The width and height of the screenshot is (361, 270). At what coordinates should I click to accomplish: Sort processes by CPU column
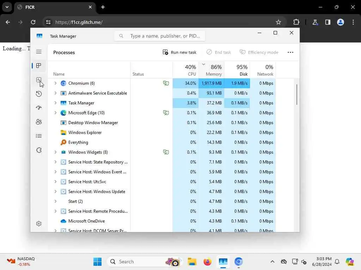(x=185, y=70)
